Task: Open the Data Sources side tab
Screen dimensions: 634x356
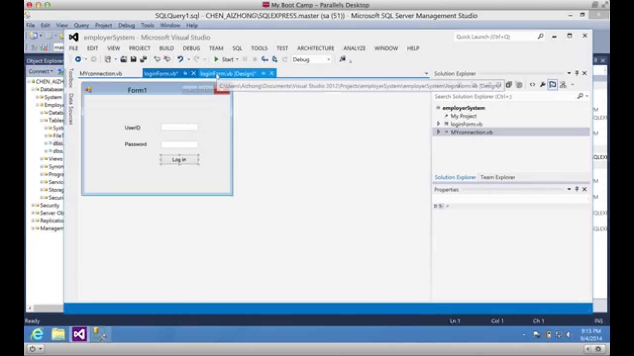Action: coord(71,109)
